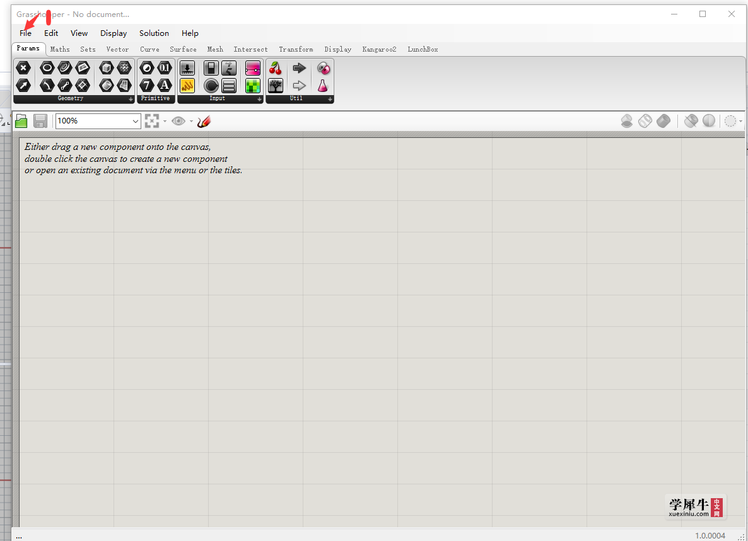This screenshot has width=748, height=541.
Task: Click version number 1.0.0004 in status bar
Action: 710,536
